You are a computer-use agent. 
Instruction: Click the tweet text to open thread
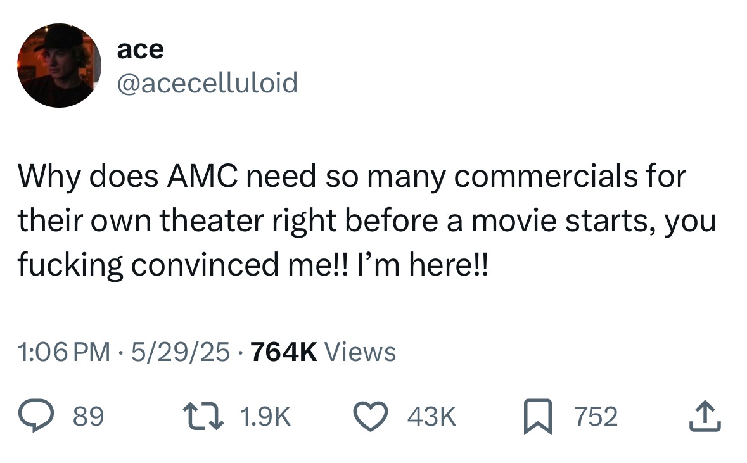(x=367, y=220)
